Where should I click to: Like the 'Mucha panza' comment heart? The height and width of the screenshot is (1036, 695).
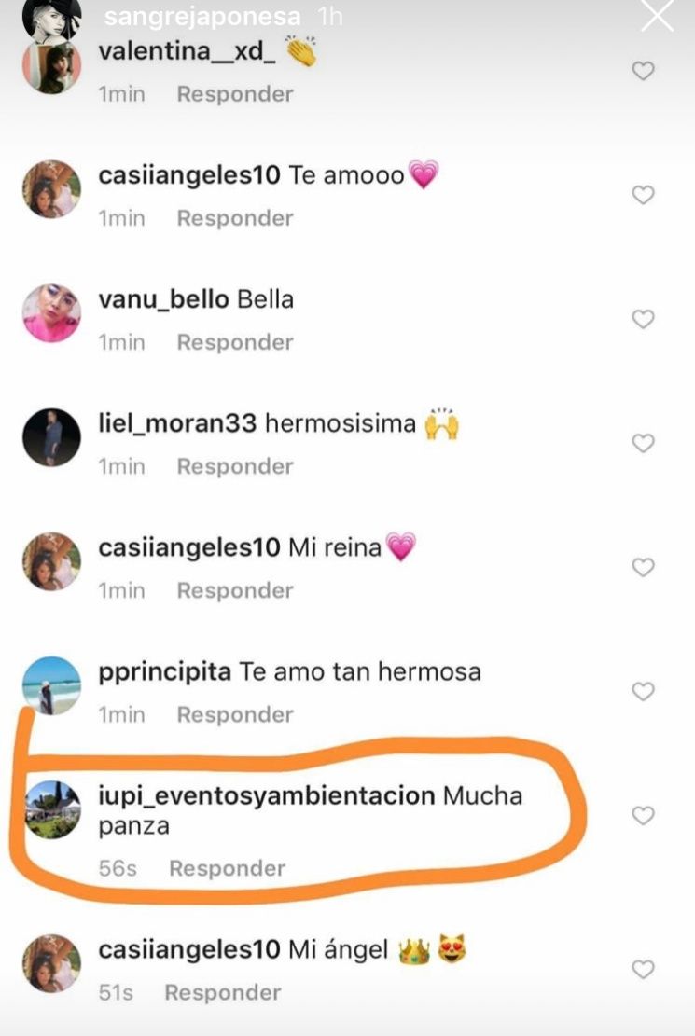(643, 815)
